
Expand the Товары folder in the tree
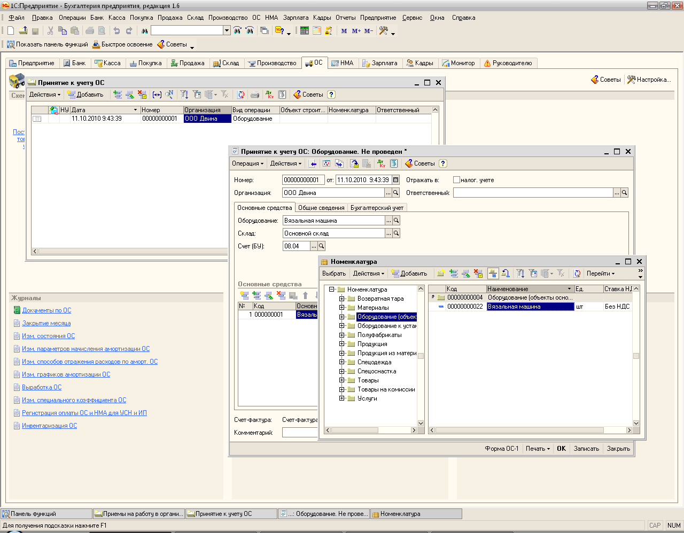[x=342, y=380]
